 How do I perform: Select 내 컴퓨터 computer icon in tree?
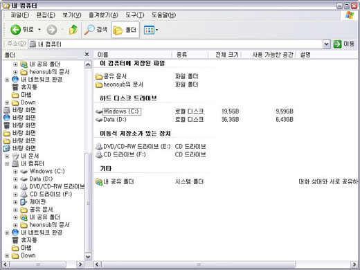pos(15,163)
